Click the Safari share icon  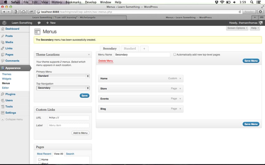(31, 12)
